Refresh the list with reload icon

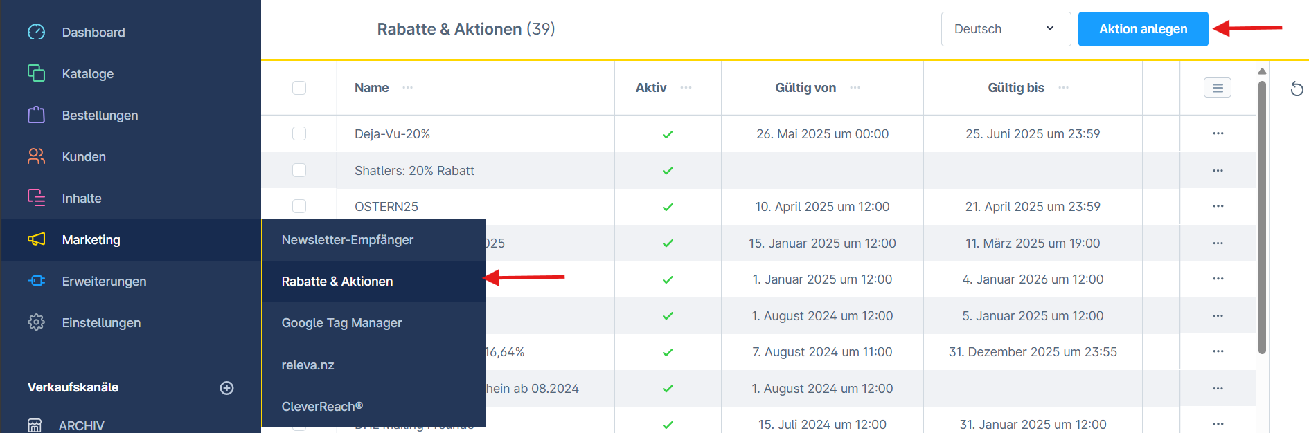pos(1297,89)
